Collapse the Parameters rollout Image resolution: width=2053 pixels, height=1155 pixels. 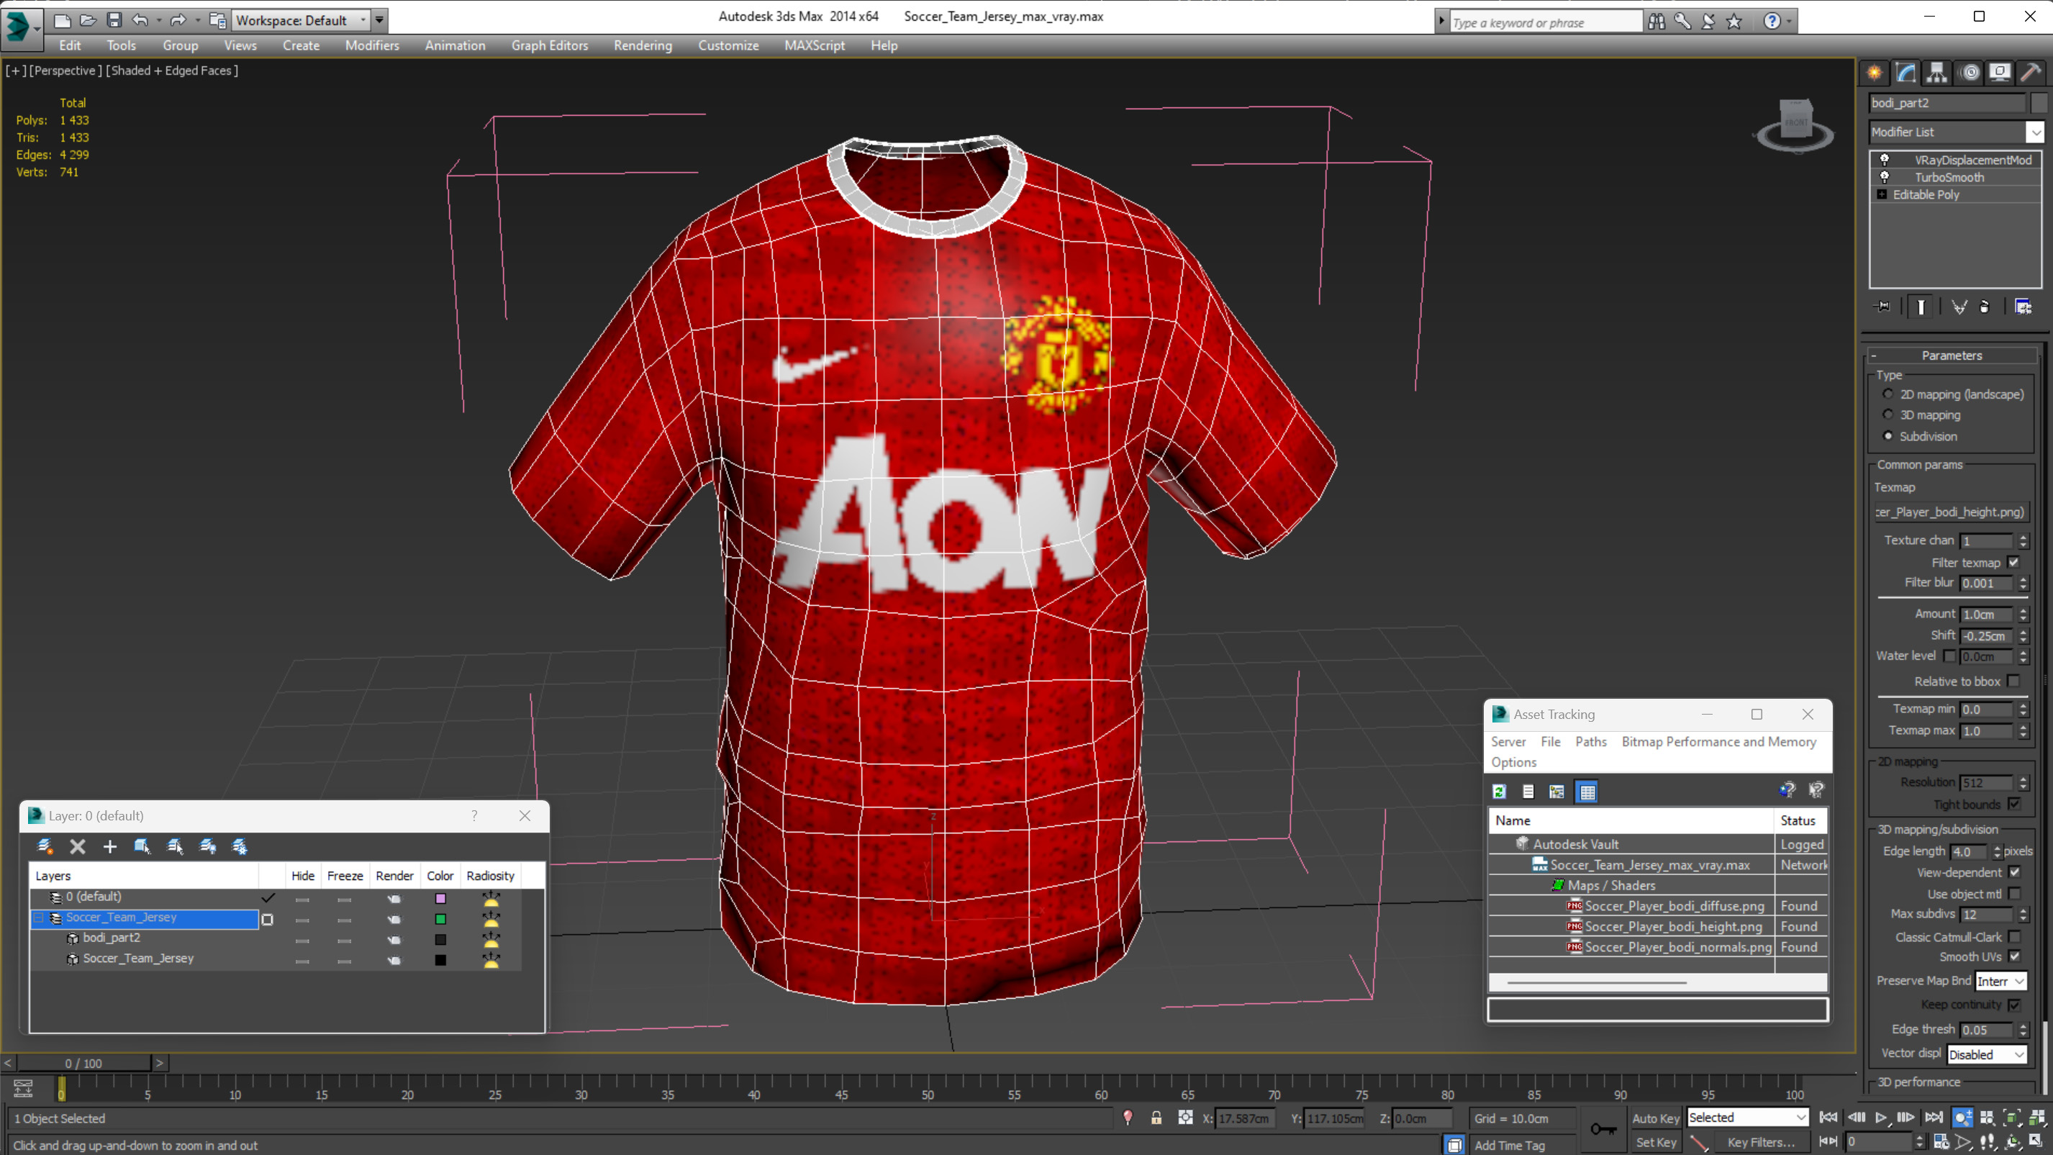(x=1951, y=355)
